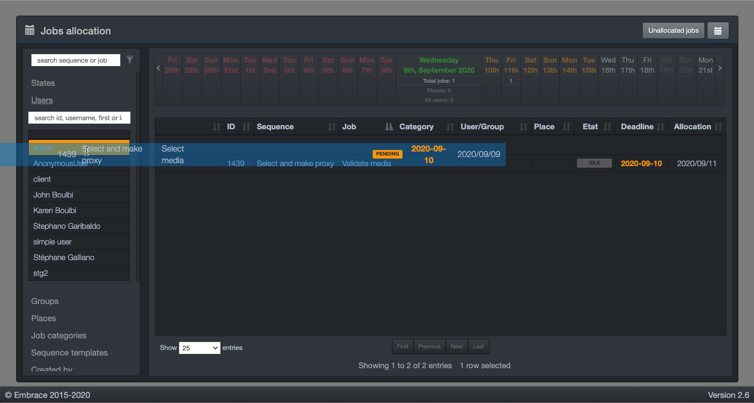Viewport: 754px width, 403px height.
Task: Open job ID 1439 link in table
Action: pyautogui.click(x=236, y=164)
